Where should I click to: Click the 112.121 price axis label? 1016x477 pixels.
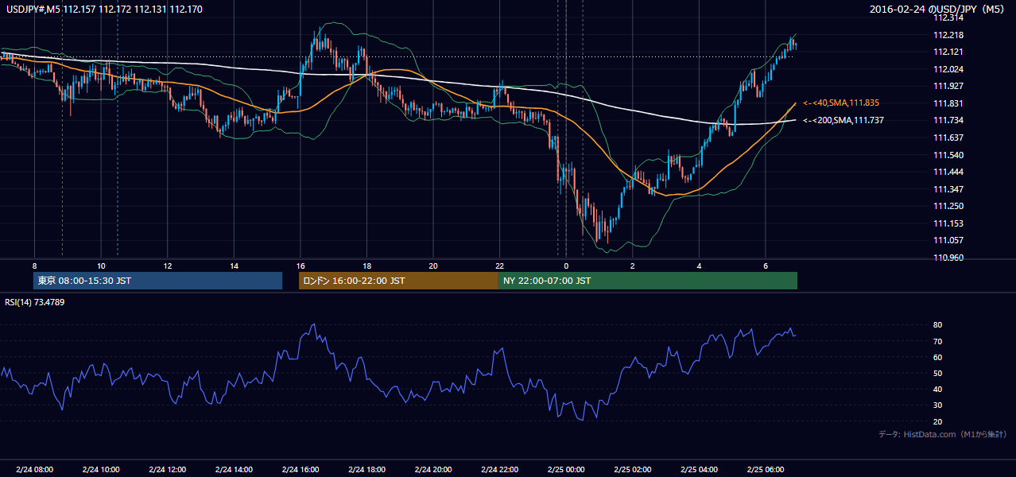click(x=949, y=52)
